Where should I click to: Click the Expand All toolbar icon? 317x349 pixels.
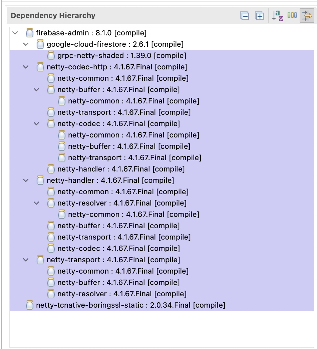259,16
